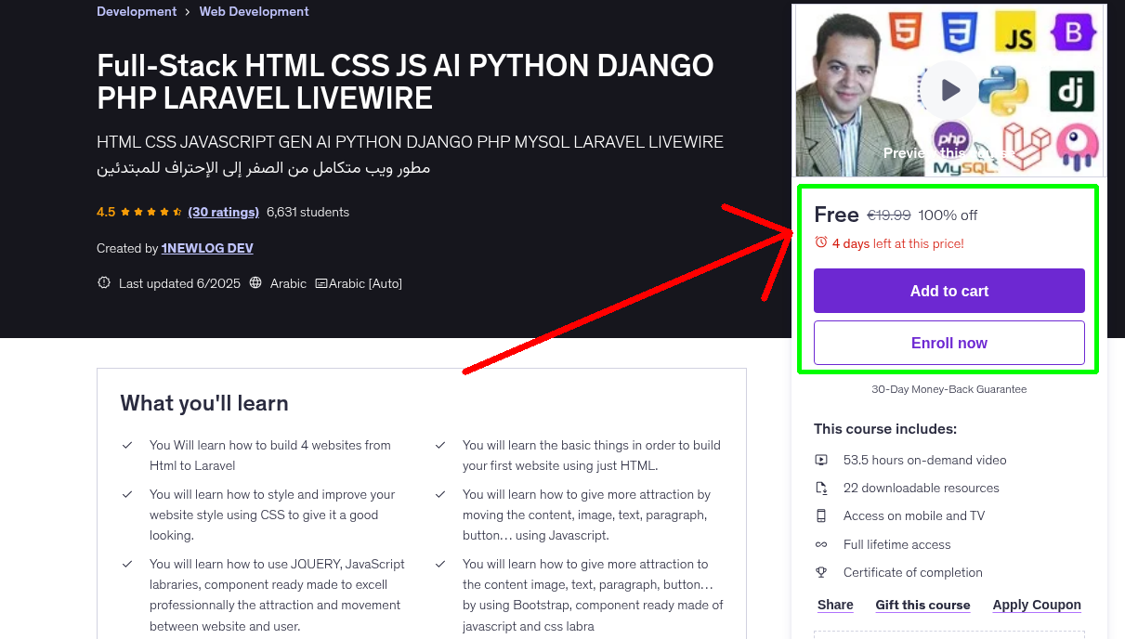
Task: Click the mobile and TV access icon
Action: [821, 515]
